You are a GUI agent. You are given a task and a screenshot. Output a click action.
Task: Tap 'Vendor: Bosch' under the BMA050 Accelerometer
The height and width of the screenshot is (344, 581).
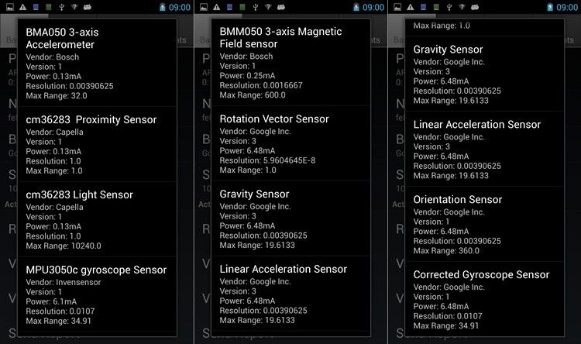coord(52,57)
